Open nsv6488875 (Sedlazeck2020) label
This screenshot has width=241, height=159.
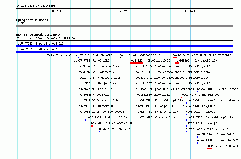tap(112, 123)
